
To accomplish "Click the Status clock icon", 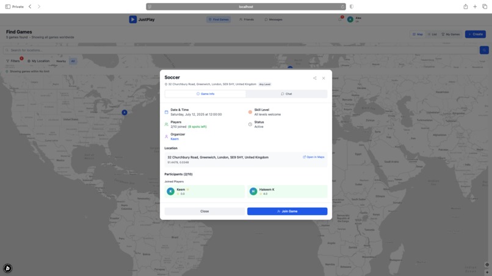I will (x=250, y=124).
